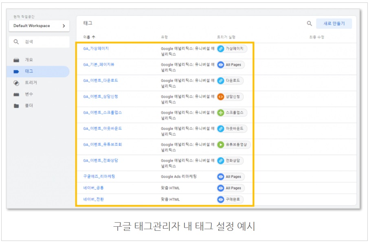Open the 네이버_전환 tag
Screen dimensions: 369x243
[93, 199]
